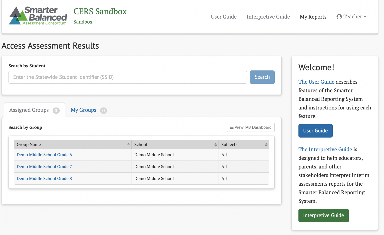
Task: Click the Teacher user avatar icon
Action: coord(339,17)
